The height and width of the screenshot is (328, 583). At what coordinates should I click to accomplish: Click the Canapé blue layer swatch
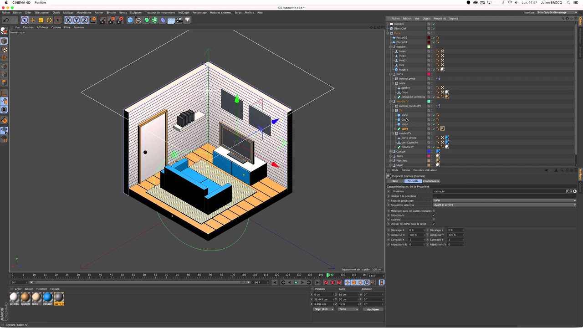(429, 152)
